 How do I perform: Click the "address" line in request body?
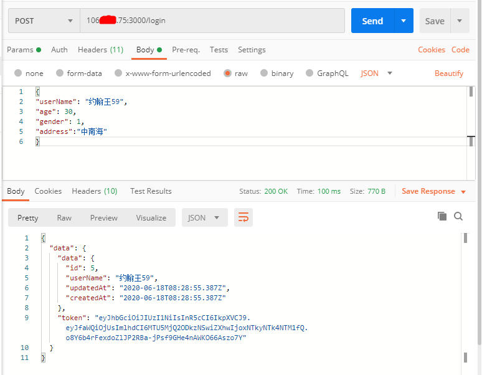click(x=71, y=131)
